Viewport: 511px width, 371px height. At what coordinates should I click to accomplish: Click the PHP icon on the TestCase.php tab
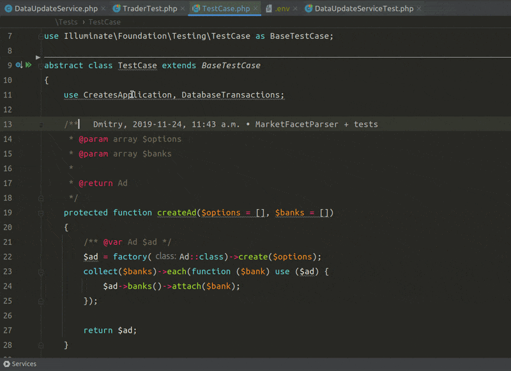pos(197,9)
